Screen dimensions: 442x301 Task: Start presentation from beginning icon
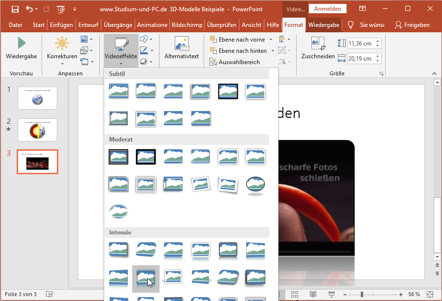[x=61, y=9]
